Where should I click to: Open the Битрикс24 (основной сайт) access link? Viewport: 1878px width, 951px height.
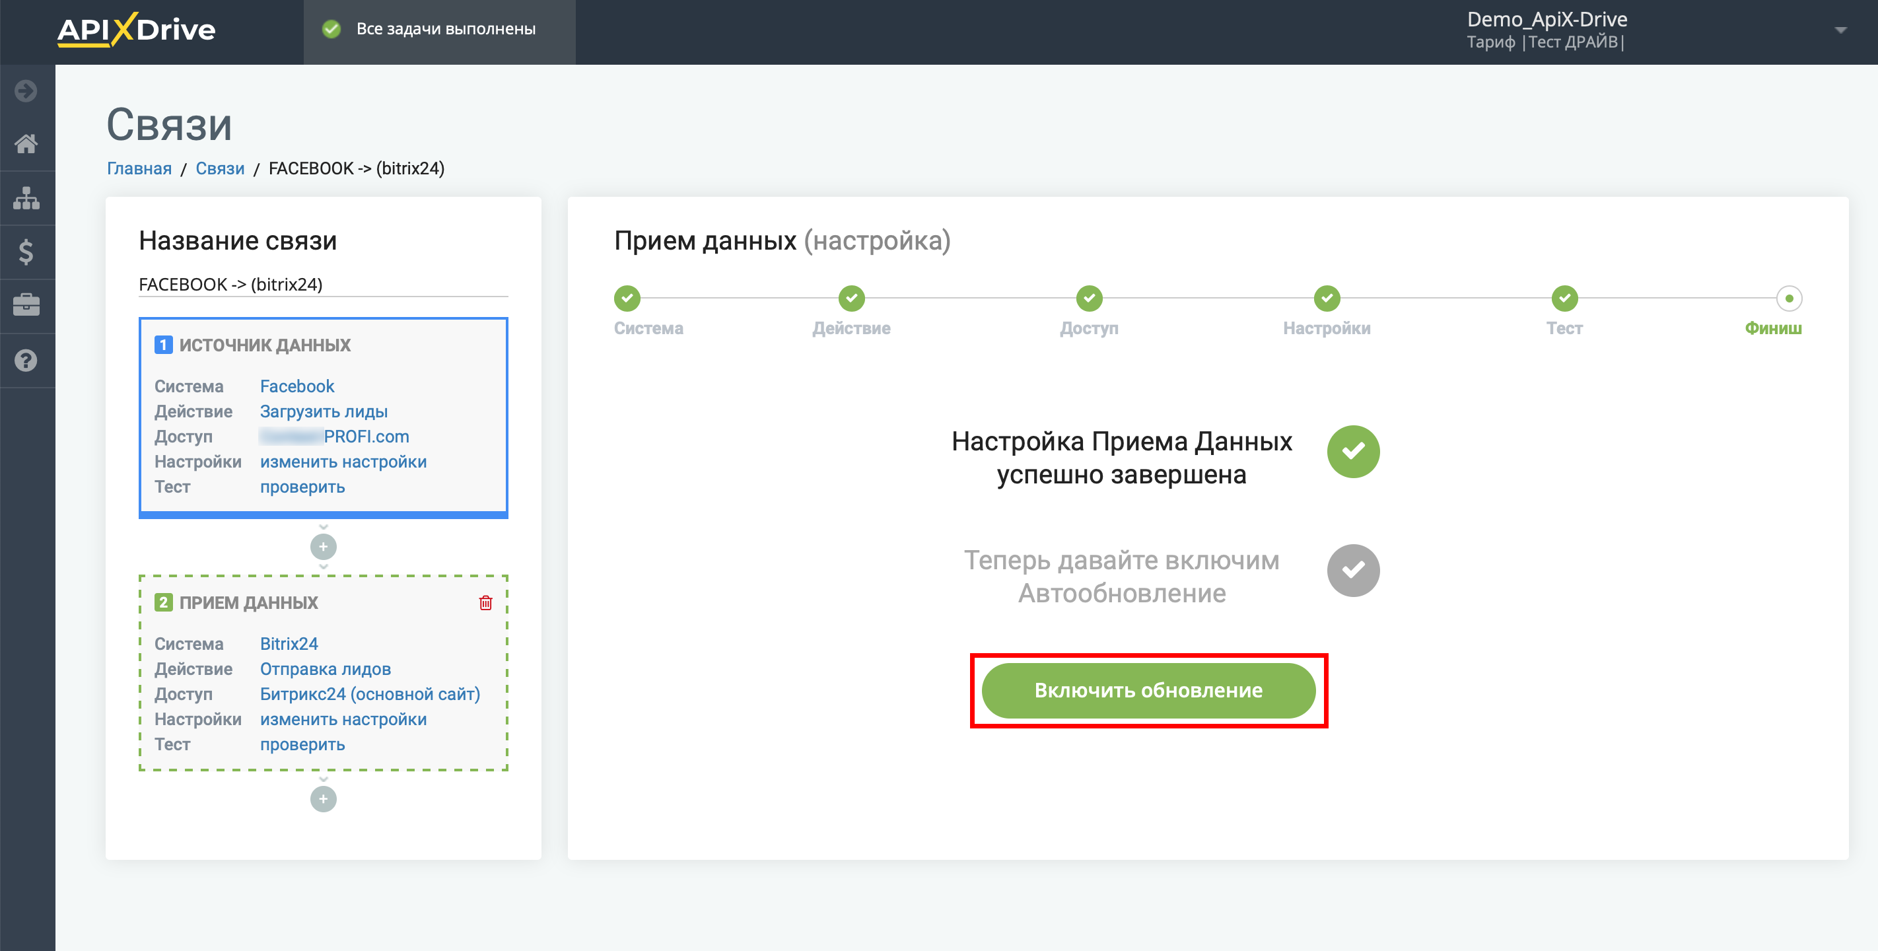pos(370,693)
